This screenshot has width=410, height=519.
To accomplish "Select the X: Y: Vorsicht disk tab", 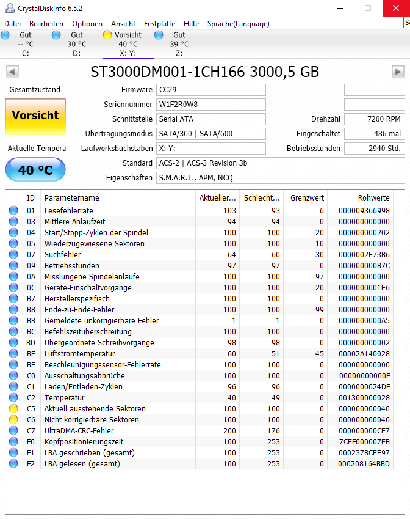I will [128, 44].
